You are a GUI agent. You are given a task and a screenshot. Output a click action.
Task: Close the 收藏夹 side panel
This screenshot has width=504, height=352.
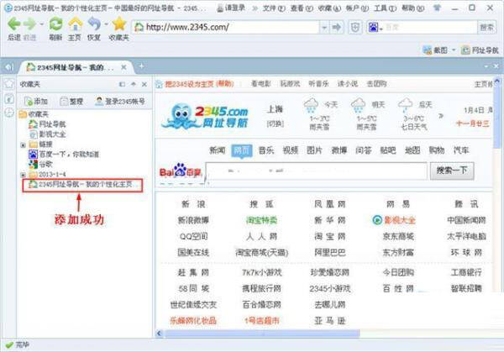[144, 84]
